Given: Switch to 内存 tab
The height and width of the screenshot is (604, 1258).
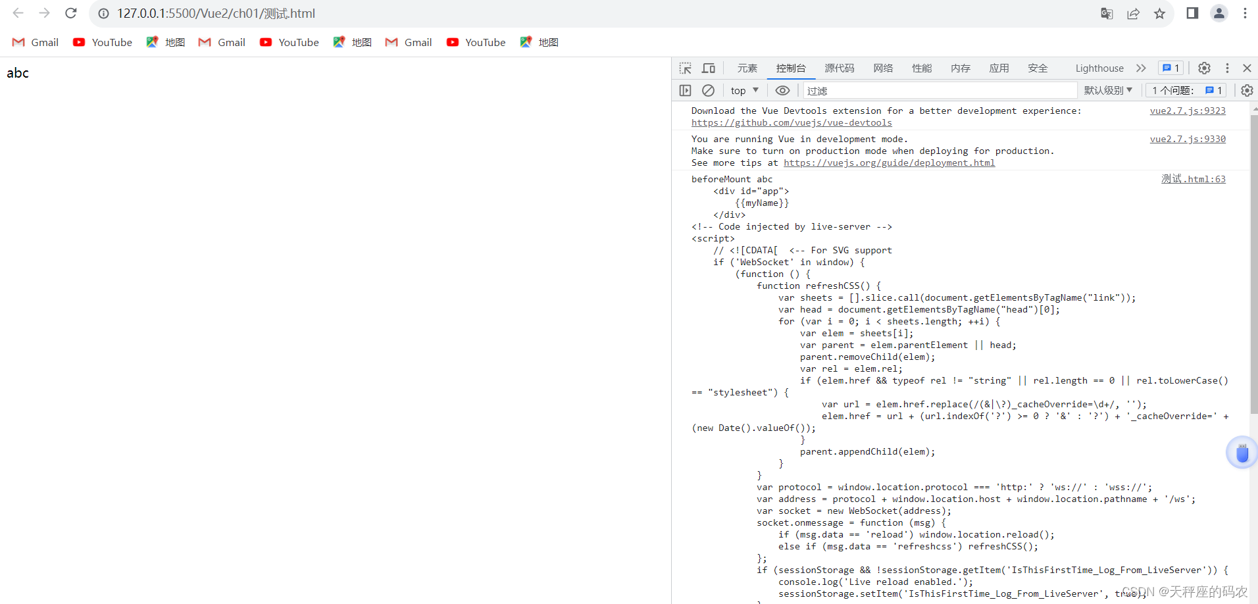Looking at the screenshot, I should tap(961, 68).
